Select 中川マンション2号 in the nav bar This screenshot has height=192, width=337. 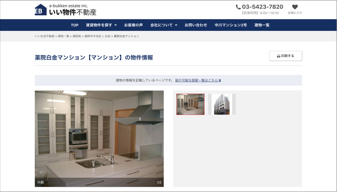230,25
